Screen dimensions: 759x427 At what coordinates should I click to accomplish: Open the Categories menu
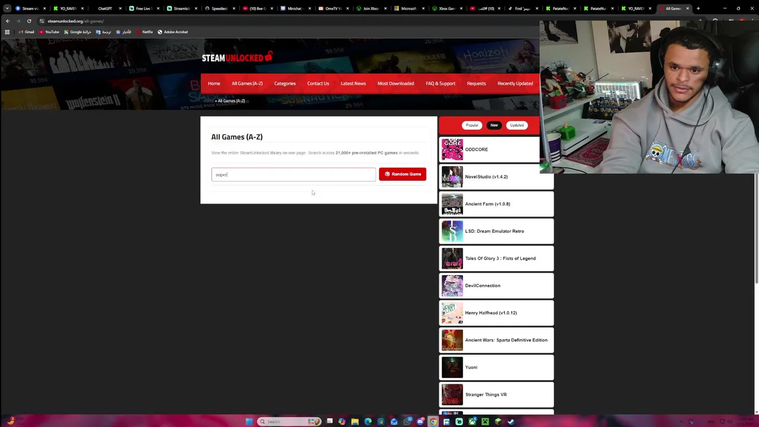click(285, 84)
